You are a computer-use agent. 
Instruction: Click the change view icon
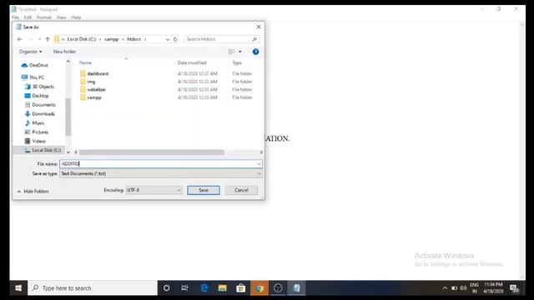pyautogui.click(x=232, y=52)
